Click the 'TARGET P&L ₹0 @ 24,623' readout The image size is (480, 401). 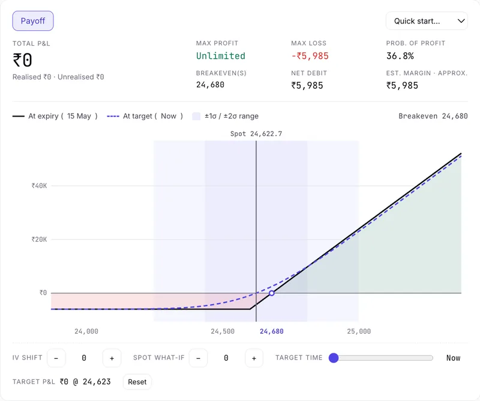point(62,382)
